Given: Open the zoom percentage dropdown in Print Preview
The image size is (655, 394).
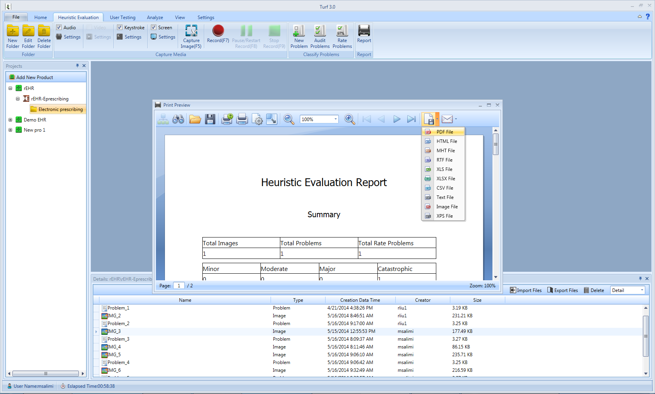Looking at the screenshot, I should click(336, 119).
